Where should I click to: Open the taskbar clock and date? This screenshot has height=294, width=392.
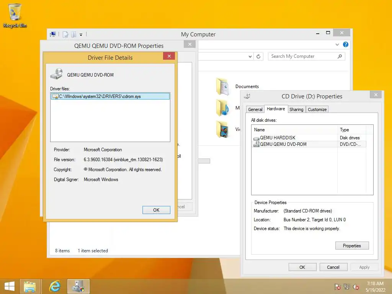pos(375,287)
